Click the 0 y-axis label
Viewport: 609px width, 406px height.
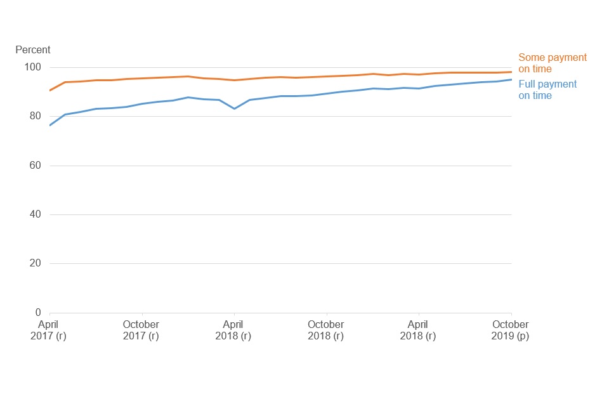tap(38, 312)
